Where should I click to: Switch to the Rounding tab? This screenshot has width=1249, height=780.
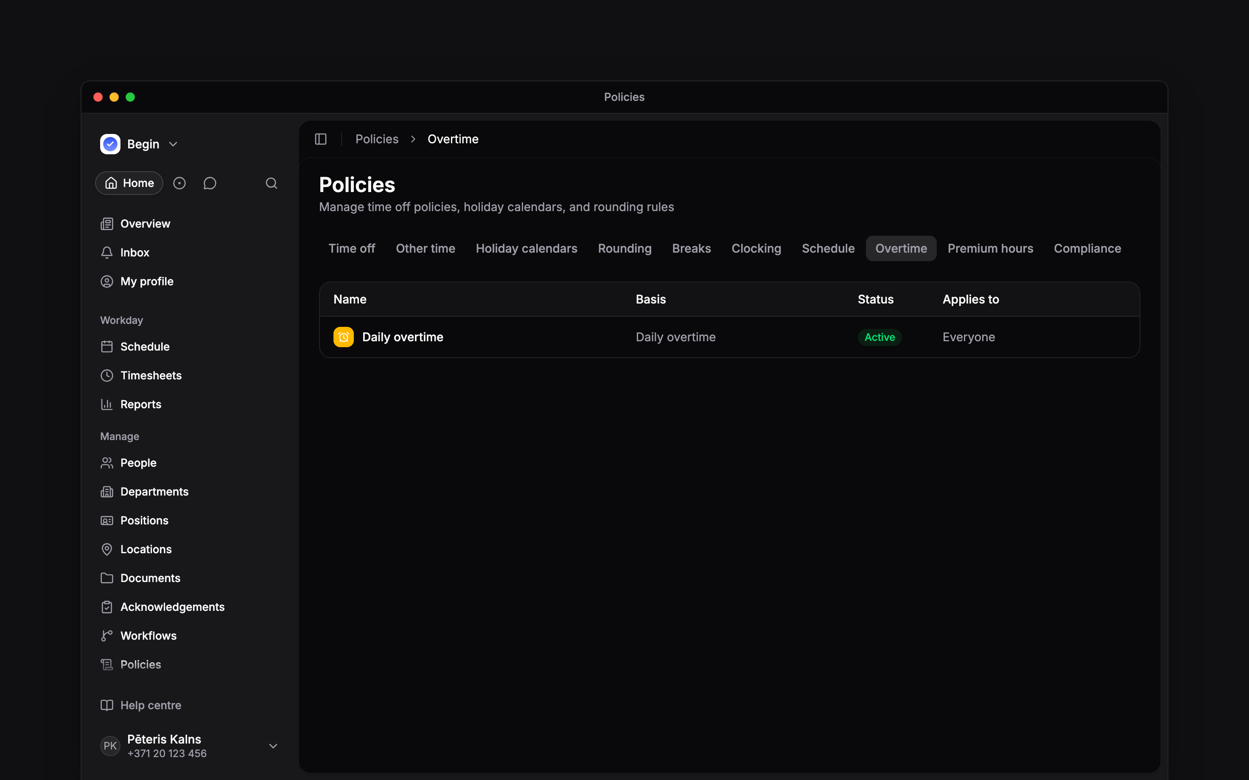pyautogui.click(x=624, y=249)
